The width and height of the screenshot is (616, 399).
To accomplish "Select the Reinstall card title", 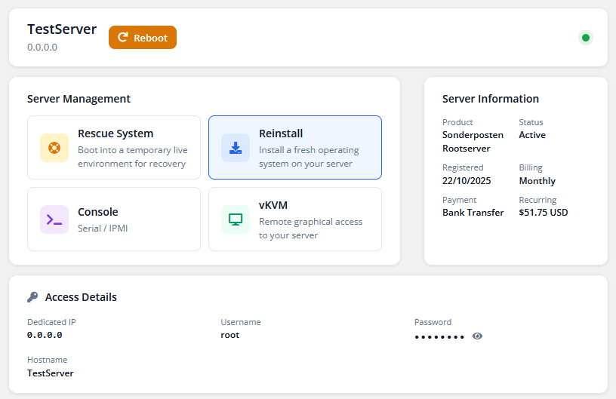I will pos(281,134).
